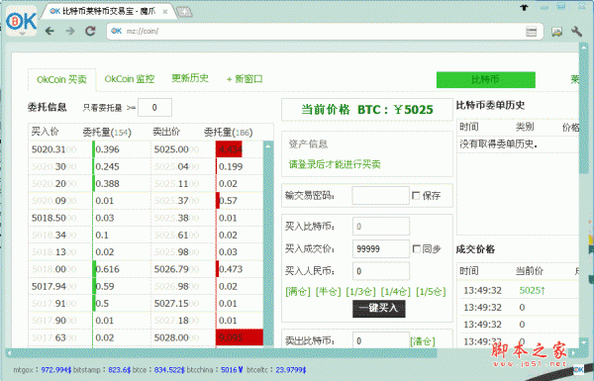Close the 比特币莱特币交易宝 tab
The width and height of the screenshot is (594, 381).
(165, 12)
